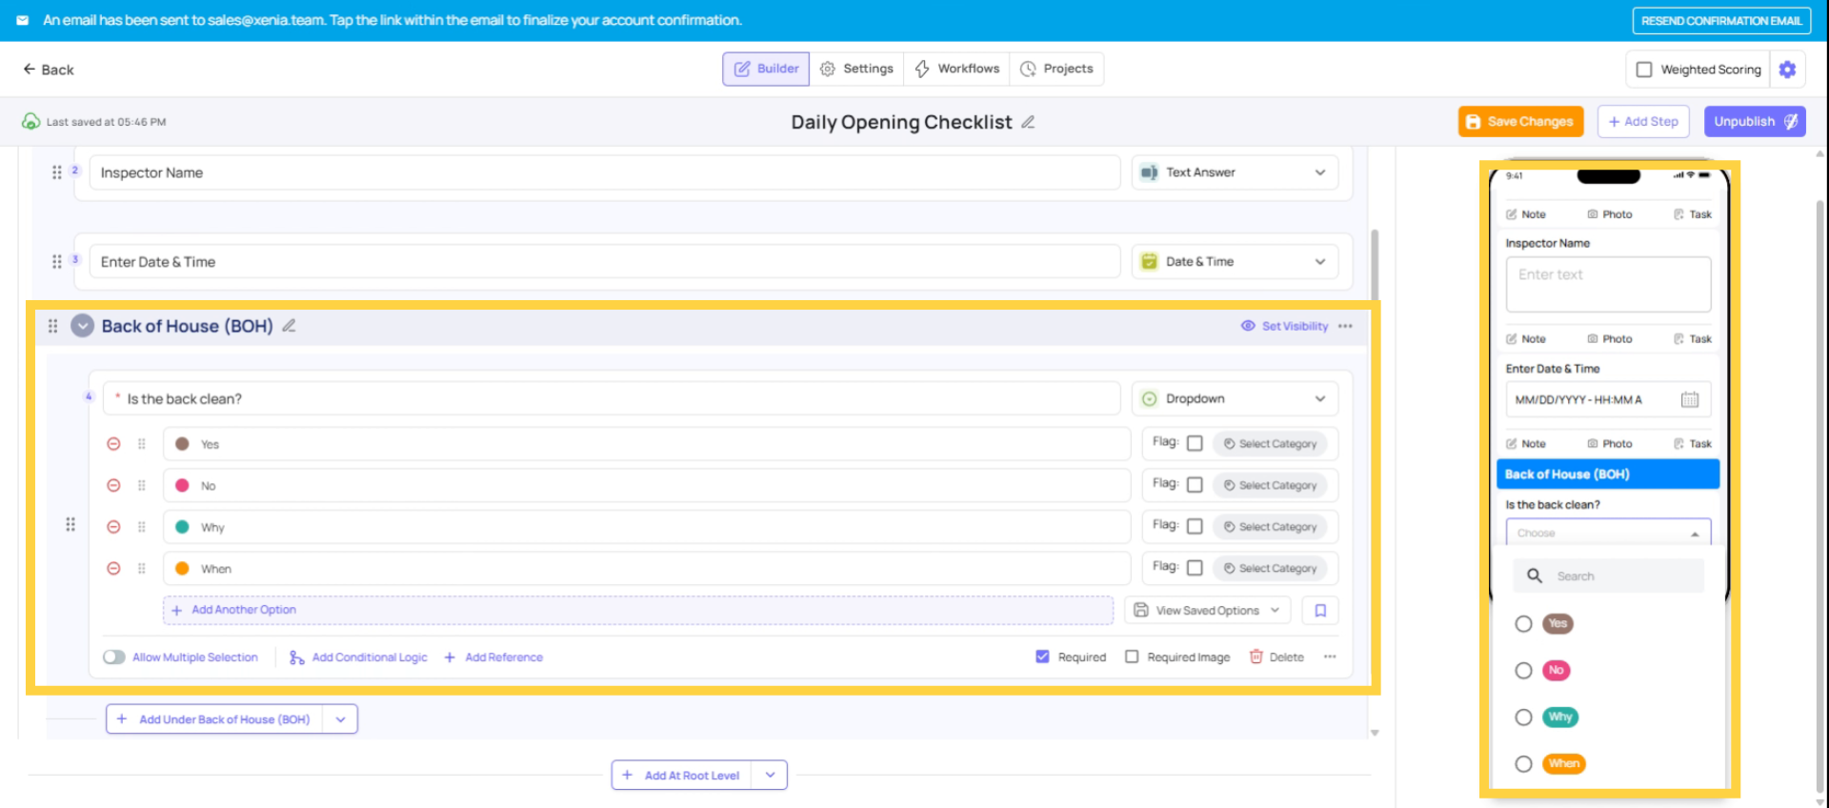
Task: Check the Required Image checkbox
Action: (x=1132, y=657)
